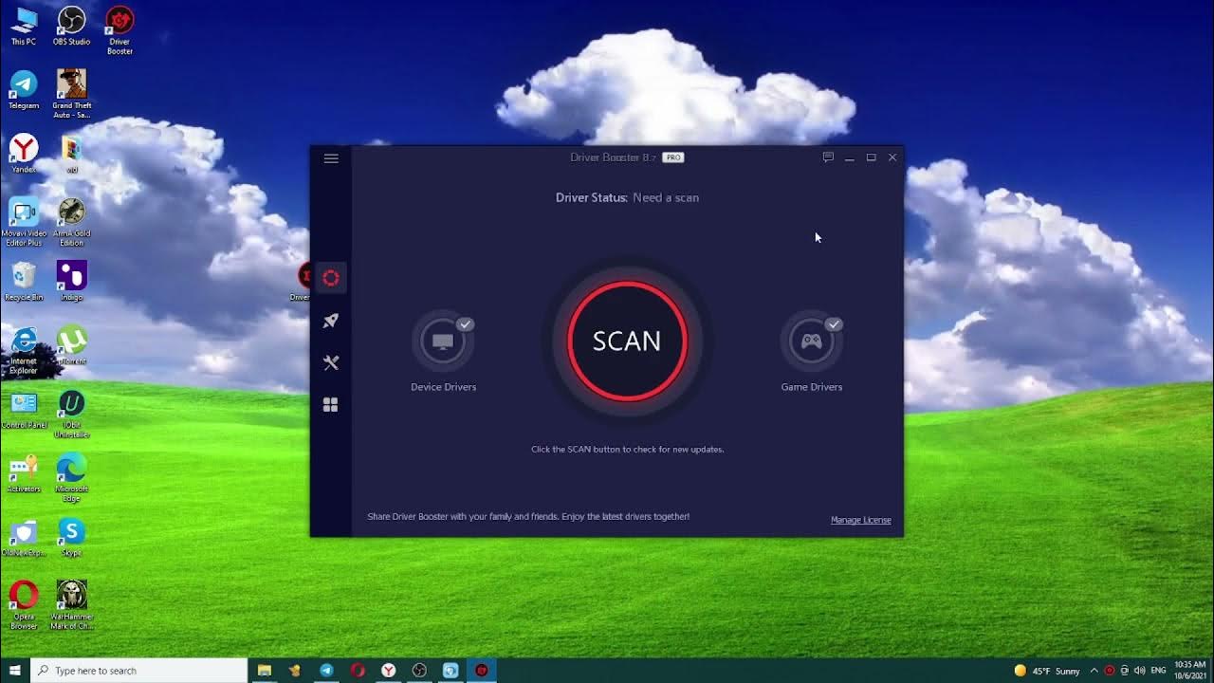Open Yandex browser from the taskbar

(x=388, y=671)
